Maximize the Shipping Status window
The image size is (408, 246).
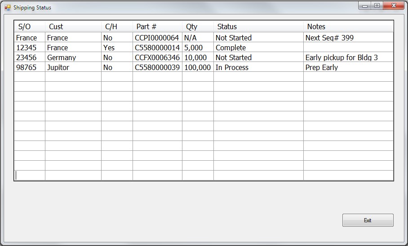coord(377,6)
